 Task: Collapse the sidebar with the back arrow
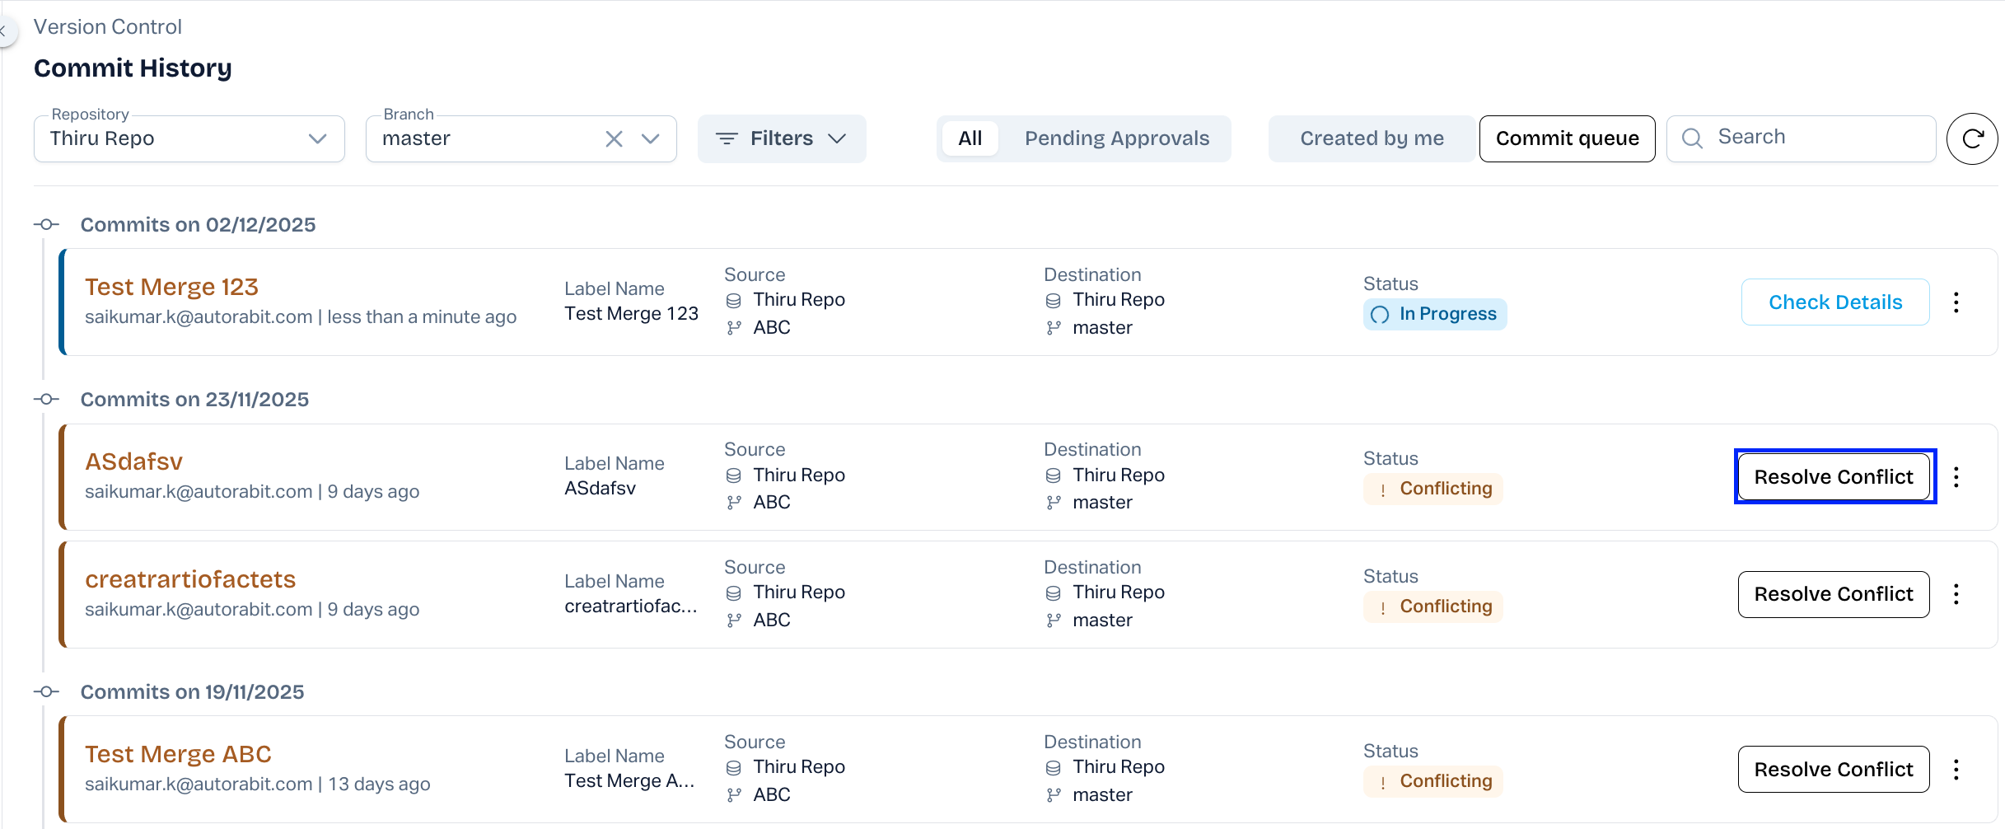pyautogui.click(x=5, y=31)
